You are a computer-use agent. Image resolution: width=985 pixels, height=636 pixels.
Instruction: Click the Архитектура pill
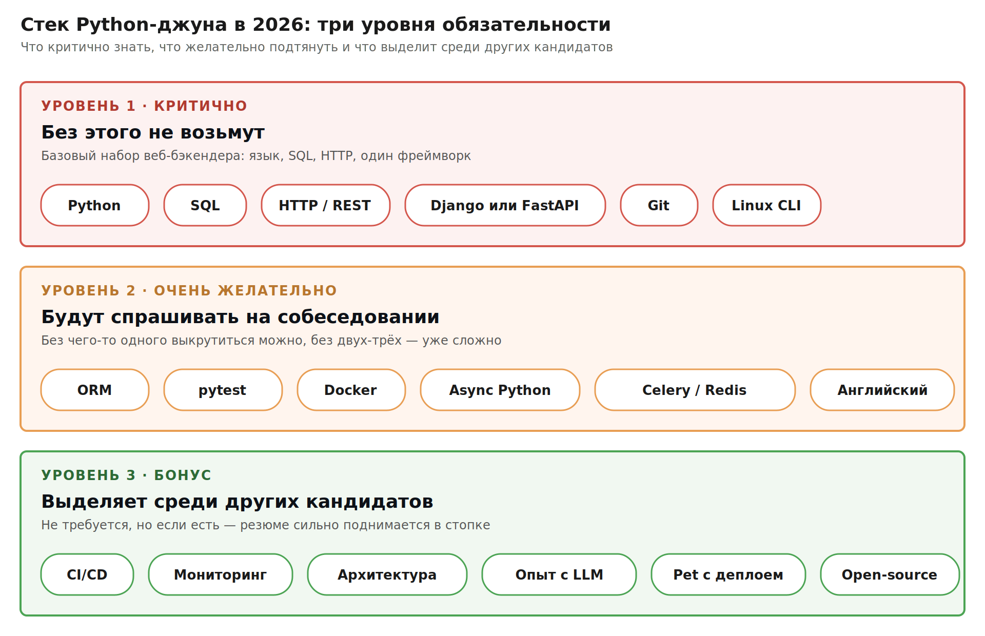coord(387,574)
